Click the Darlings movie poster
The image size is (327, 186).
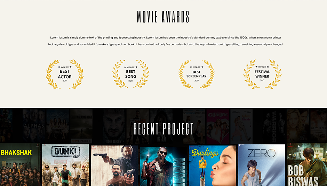coord(213,166)
